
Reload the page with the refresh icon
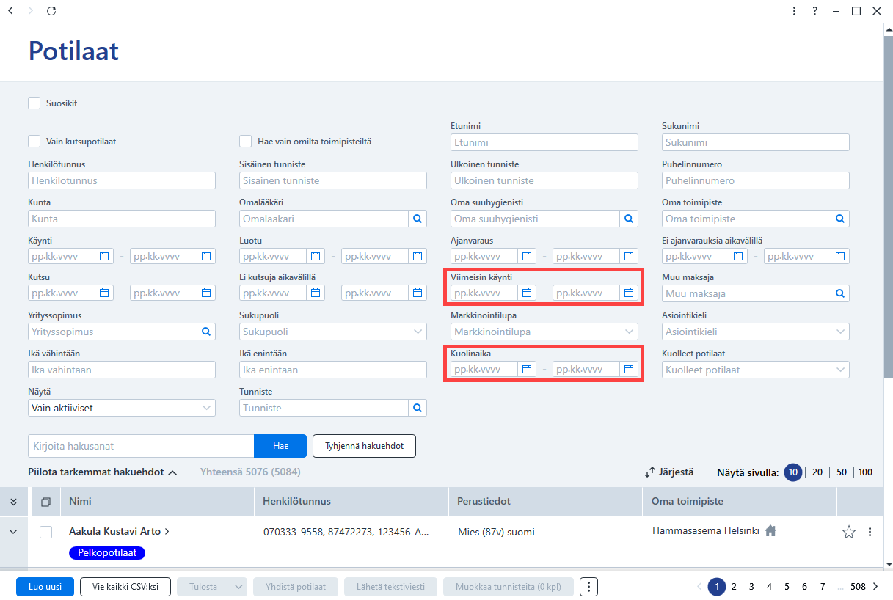pyautogui.click(x=51, y=11)
